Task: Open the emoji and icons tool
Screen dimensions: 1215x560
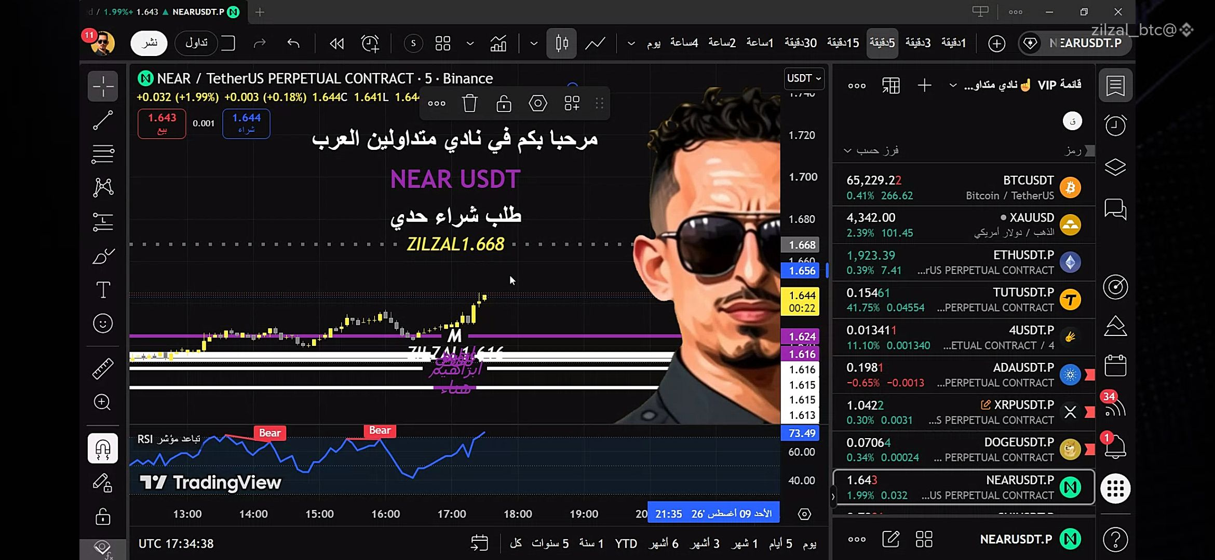Action: pyautogui.click(x=103, y=324)
